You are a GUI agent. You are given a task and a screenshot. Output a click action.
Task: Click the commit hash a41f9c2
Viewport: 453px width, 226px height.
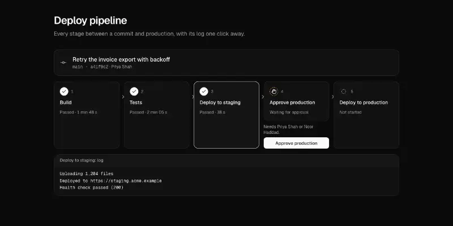(99, 67)
